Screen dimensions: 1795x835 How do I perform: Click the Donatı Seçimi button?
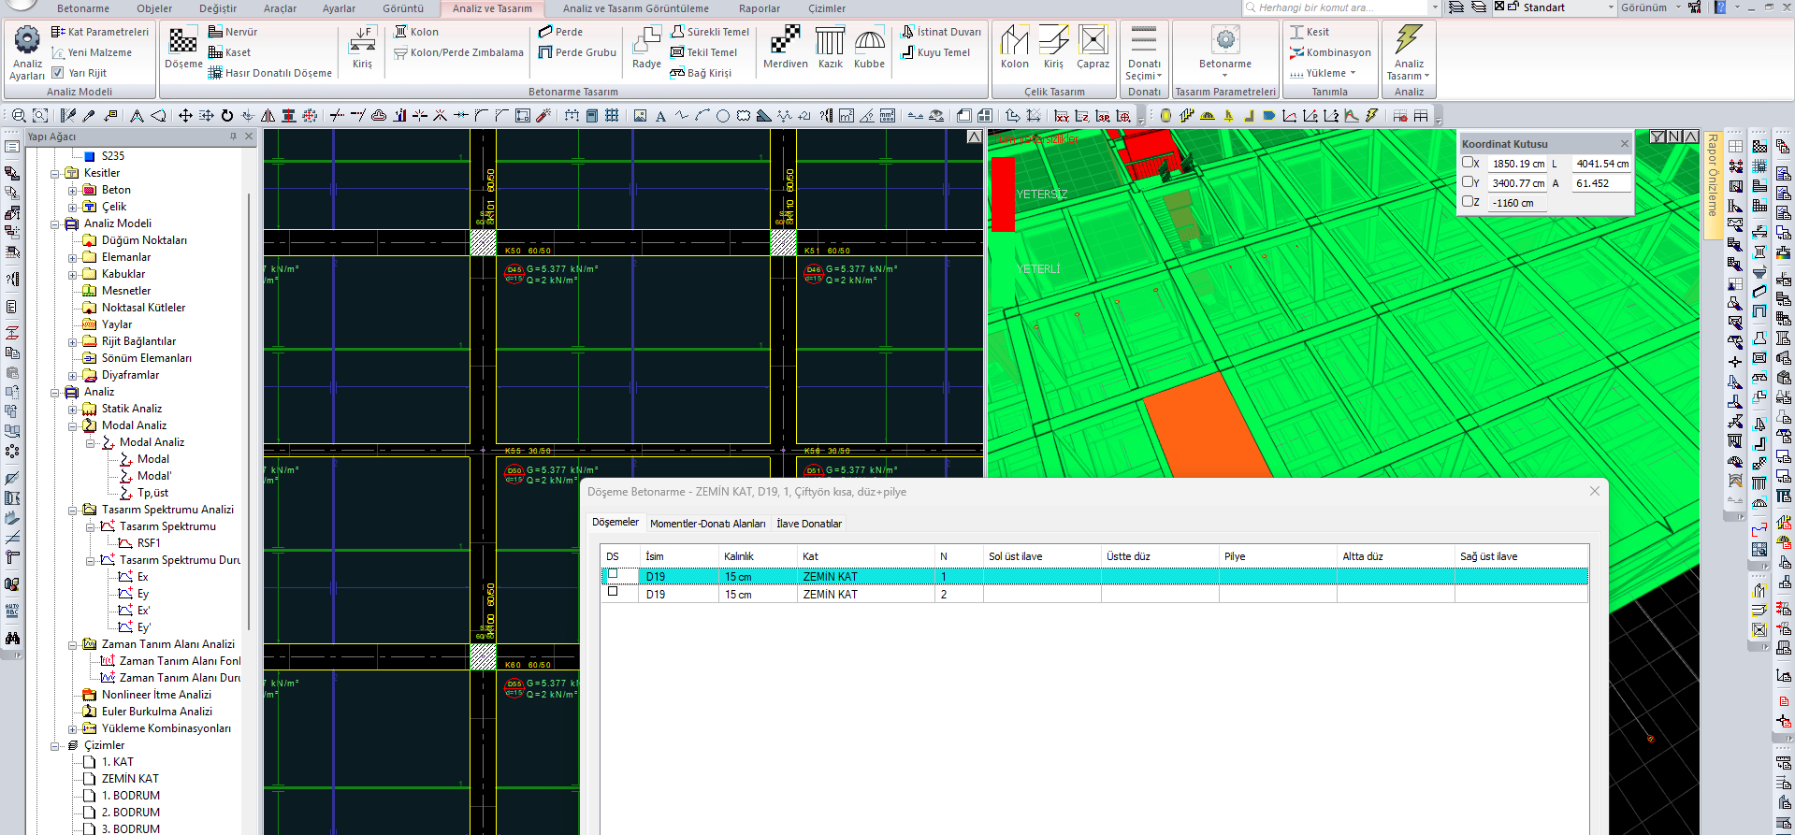(1143, 54)
